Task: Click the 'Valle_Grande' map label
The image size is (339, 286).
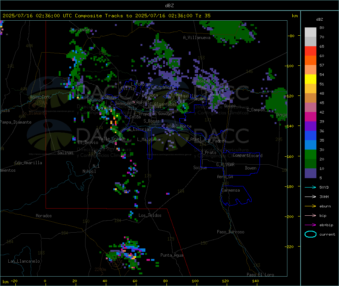Action: pyautogui.click(x=112, y=138)
